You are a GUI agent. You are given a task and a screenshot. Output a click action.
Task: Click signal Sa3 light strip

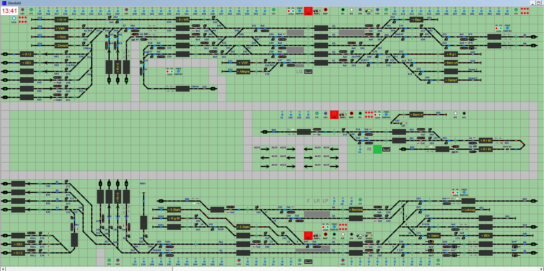point(161,48)
